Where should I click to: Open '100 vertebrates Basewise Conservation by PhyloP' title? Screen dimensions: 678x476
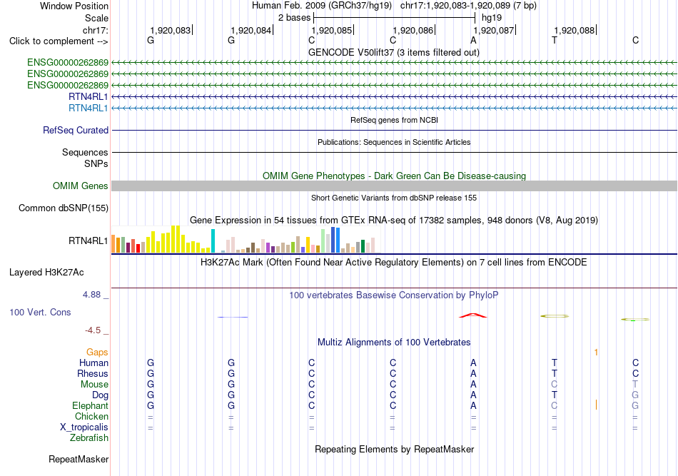click(x=394, y=295)
